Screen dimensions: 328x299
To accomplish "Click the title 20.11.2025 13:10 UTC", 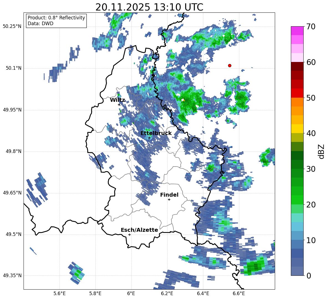I will point(149,7).
